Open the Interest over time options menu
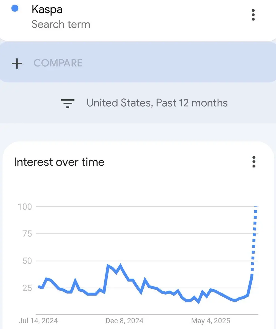276x329 pixels. [x=254, y=162]
